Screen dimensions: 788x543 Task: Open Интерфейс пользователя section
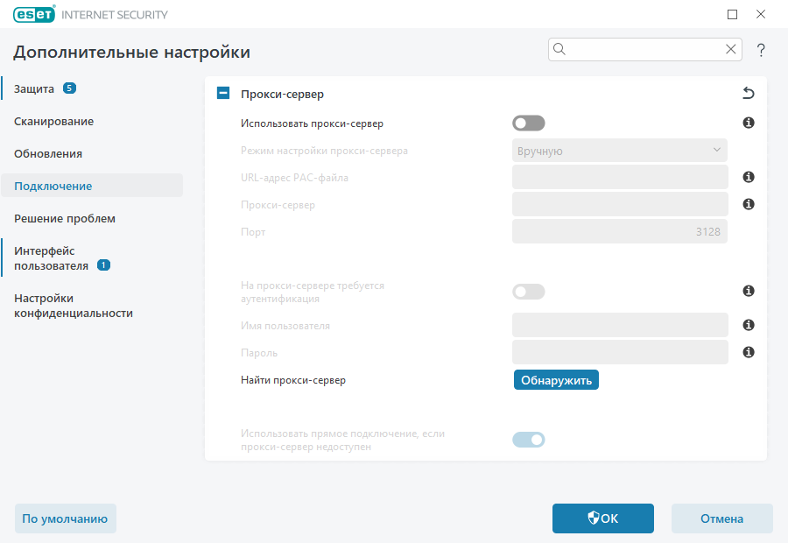pos(52,257)
